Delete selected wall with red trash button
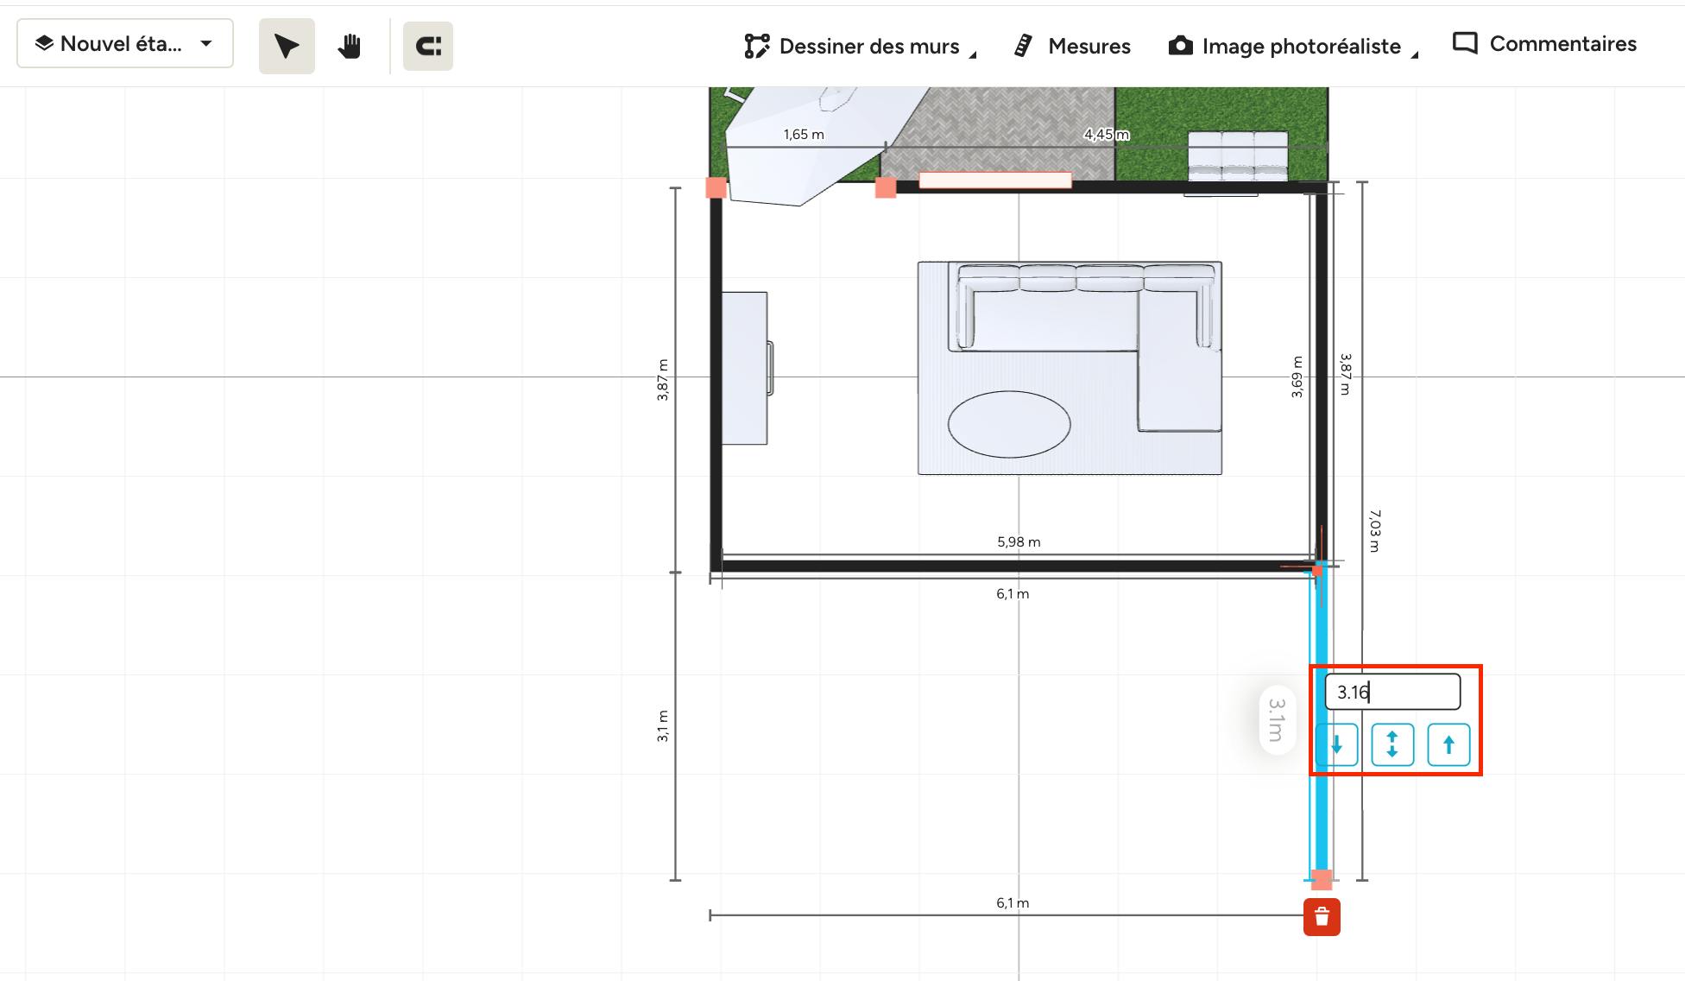Image resolution: width=1685 pixels, height=981 pixels. tap(1322, 917)
